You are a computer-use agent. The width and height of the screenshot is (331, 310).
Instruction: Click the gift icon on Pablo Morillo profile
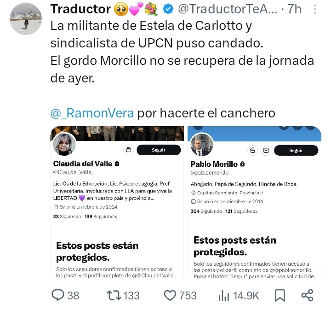253,150
